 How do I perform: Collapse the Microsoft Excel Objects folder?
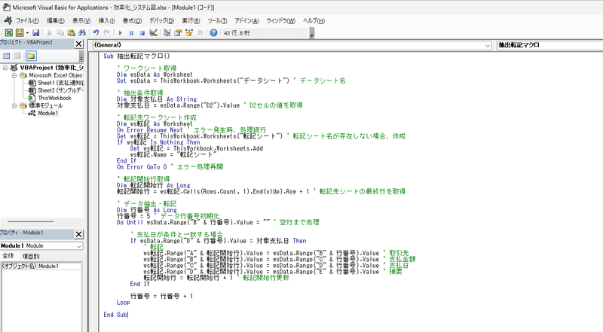14,75
